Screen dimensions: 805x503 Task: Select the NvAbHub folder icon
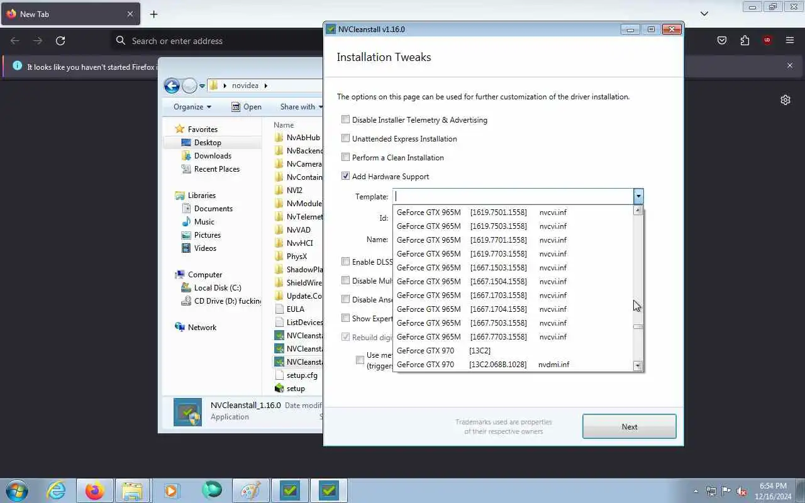280,138
